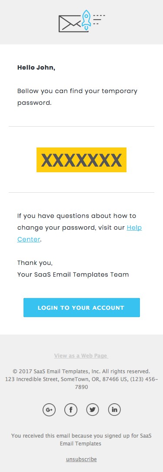Open the Google+ social icon
163x472 pixels.
49,410
